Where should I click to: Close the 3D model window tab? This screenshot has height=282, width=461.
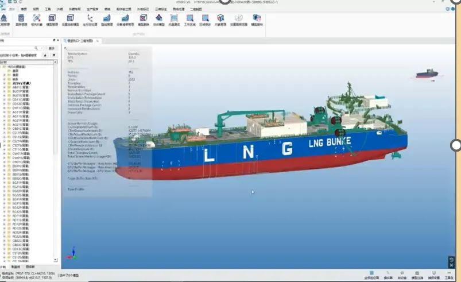pos(99,41)
